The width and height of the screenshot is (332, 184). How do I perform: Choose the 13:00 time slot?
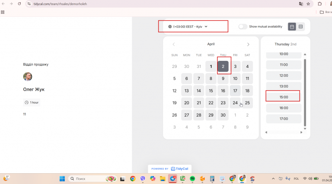click(284, 86)
